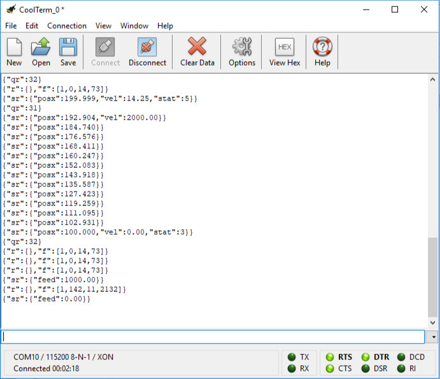Open the Edit menu
Viewport: 440px width, 379px height.
click(32, 26)
